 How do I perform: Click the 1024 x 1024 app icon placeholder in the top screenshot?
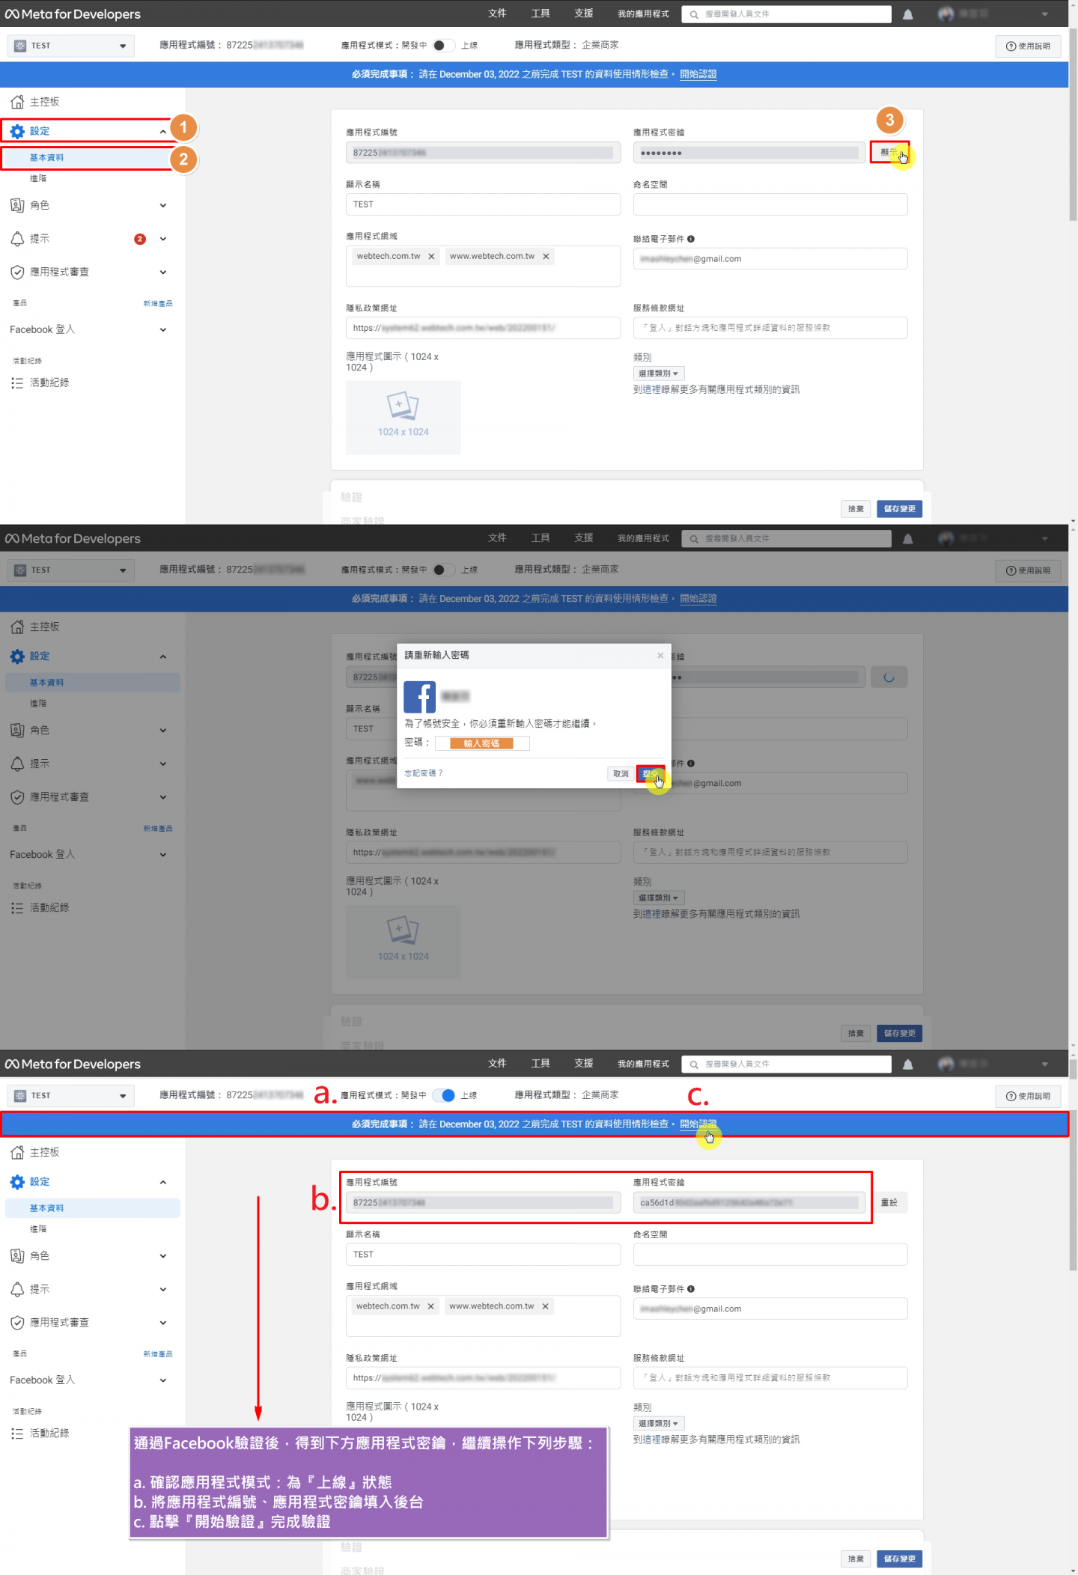tap(403, 416)
